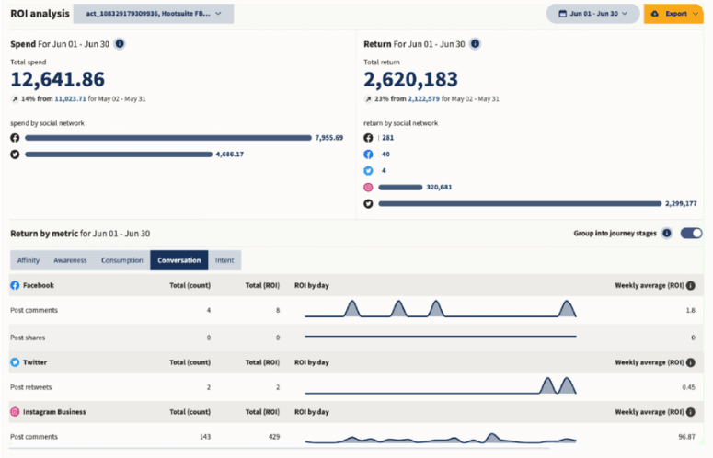Click Weekly average info icon in Facebook section
Screen dimensions: 713x458
tap(690, 286)
